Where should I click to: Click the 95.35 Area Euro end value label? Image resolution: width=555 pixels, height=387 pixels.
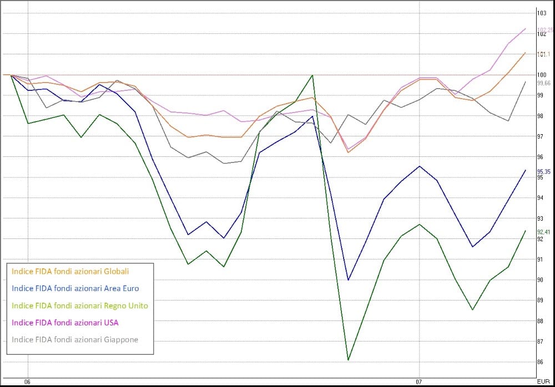pyautogui.click(x=544, y=171)
